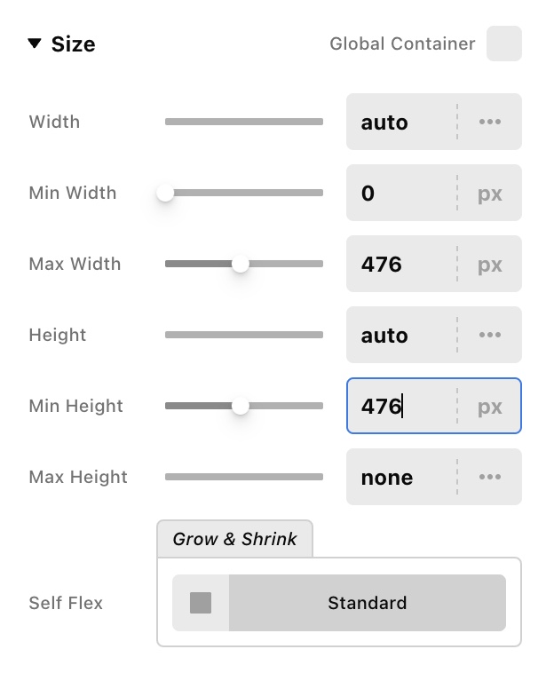Image resolution: width=554 pixels, height=673 pixels.
Task: Toggle the Global Container checkbox
Action: (x=503, y=44)
